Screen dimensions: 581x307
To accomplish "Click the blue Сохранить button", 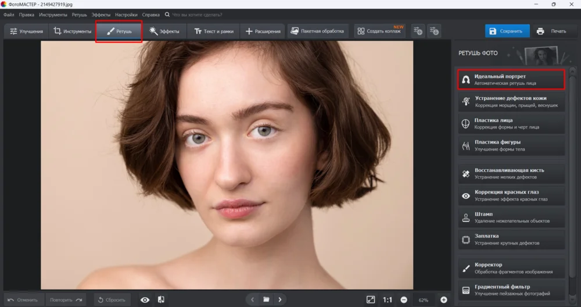I will (507, 31).
